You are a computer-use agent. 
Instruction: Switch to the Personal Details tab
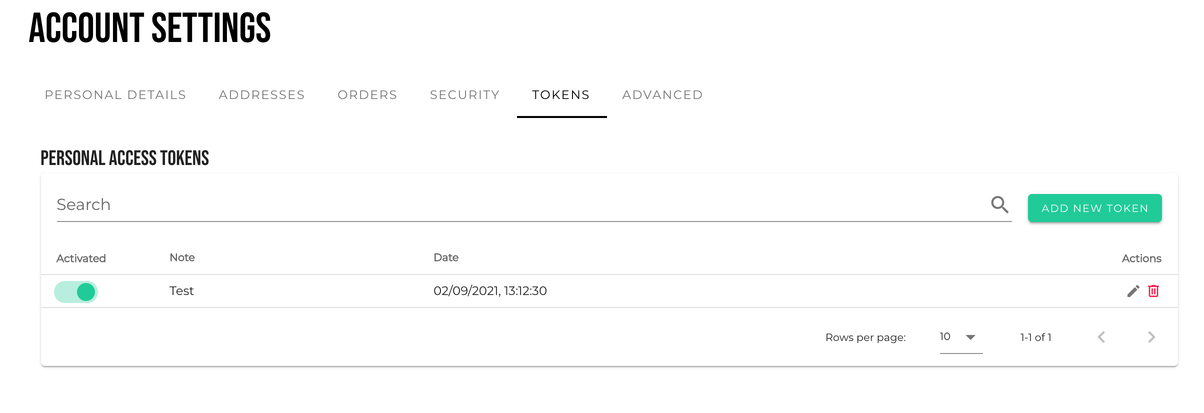115,95
